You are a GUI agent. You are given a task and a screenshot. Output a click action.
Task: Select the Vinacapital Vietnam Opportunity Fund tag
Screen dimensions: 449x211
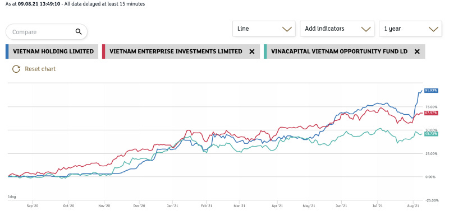pyautogui.click(x=344, y=51)
